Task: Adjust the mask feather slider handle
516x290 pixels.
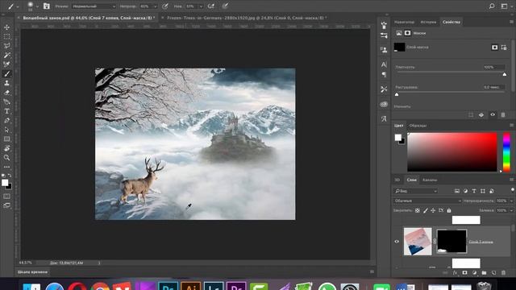Action: (397, 94)
